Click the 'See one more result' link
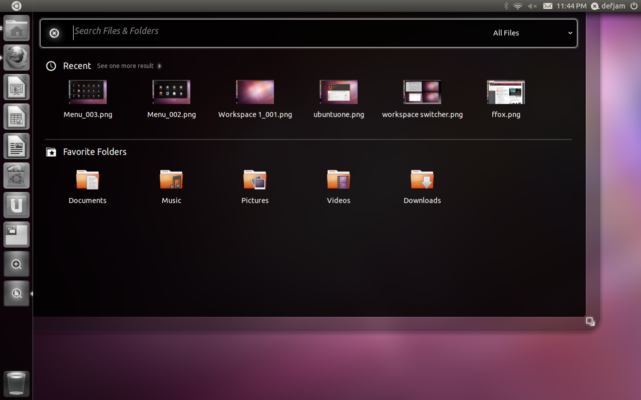The image size is (641, 400). pos(125,66)
